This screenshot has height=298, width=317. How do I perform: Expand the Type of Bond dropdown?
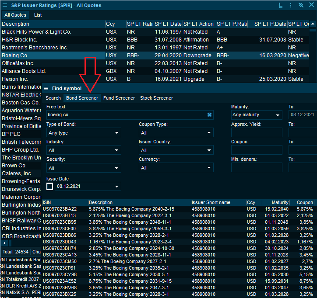pos(84,133)
